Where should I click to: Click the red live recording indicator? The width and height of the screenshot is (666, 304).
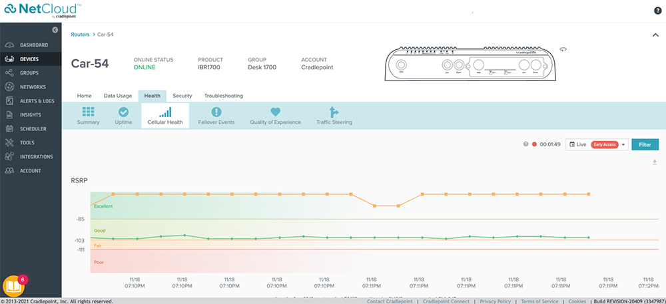coord(534,144)
